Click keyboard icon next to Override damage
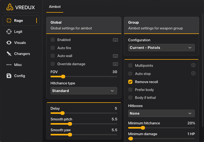The height and width of the screenshot is (142, 204). (115, 64)
